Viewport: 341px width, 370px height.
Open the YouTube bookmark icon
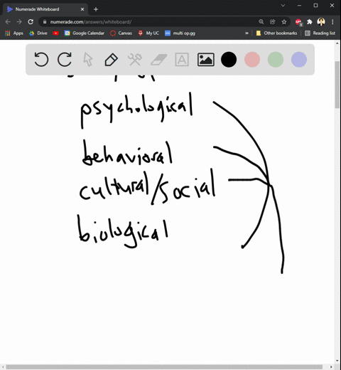pos(55,33)
